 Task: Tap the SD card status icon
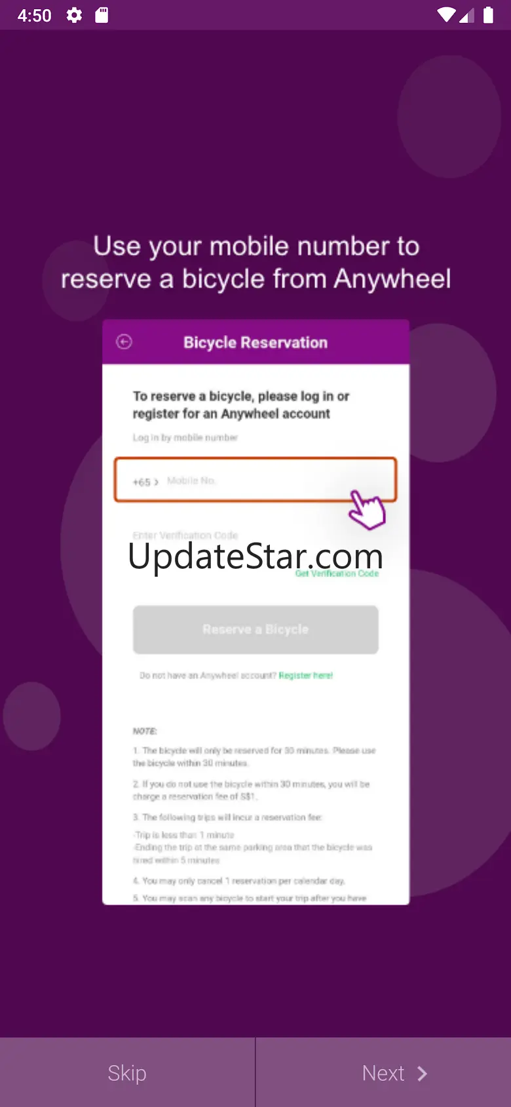pyautogui.click(x=102, y=15)
